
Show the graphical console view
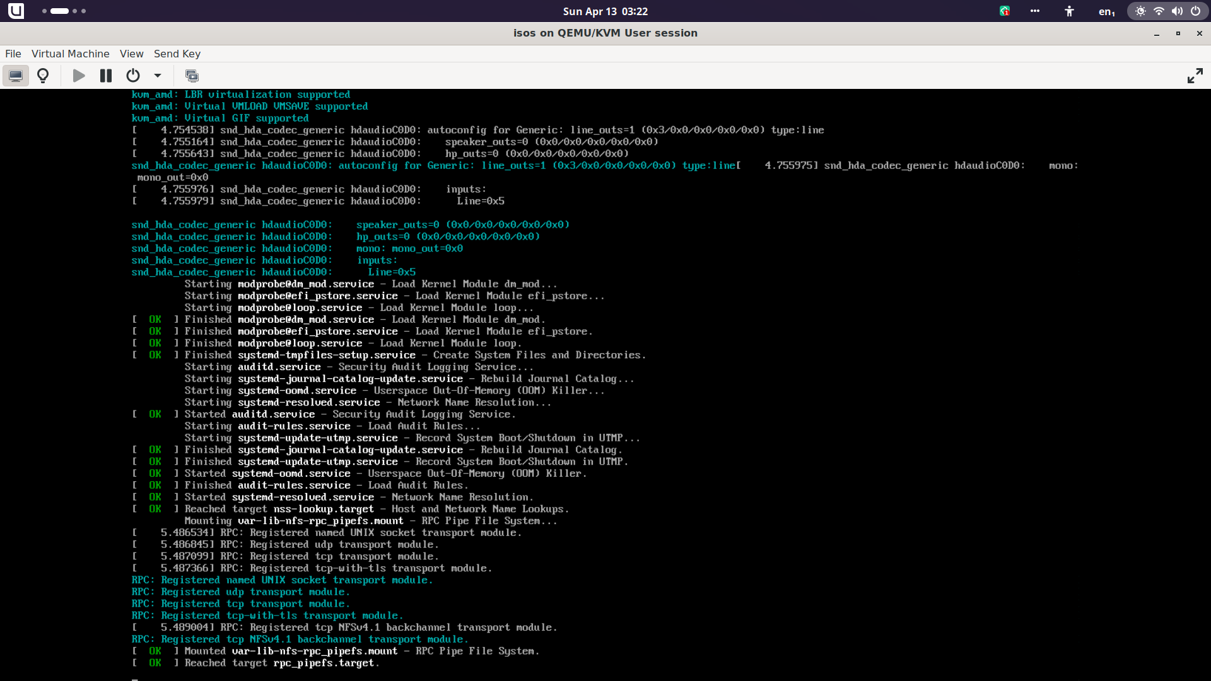16,76
